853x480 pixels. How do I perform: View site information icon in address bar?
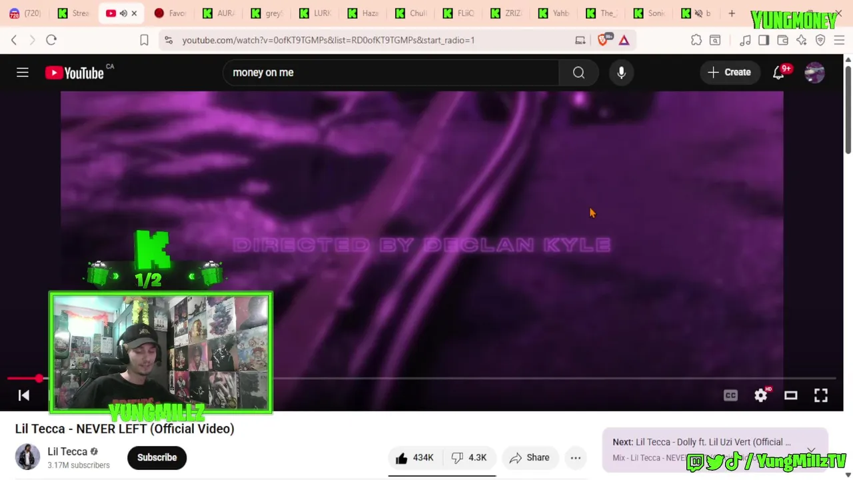pos(169,40)
